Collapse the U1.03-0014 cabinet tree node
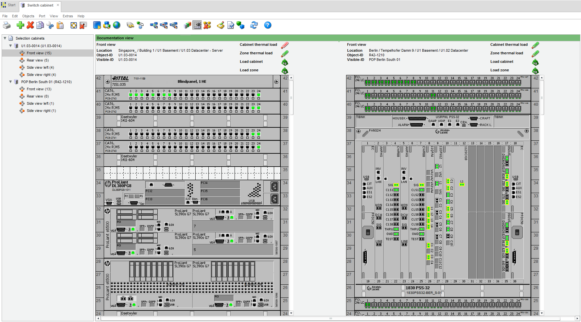The height and width of the screenshot is (322, 581). point(10,46)
